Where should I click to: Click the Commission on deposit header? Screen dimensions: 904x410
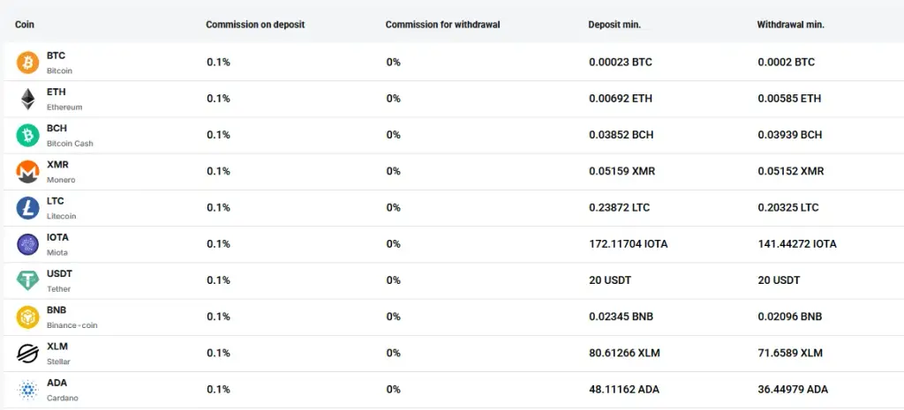[x=255, y=25]
